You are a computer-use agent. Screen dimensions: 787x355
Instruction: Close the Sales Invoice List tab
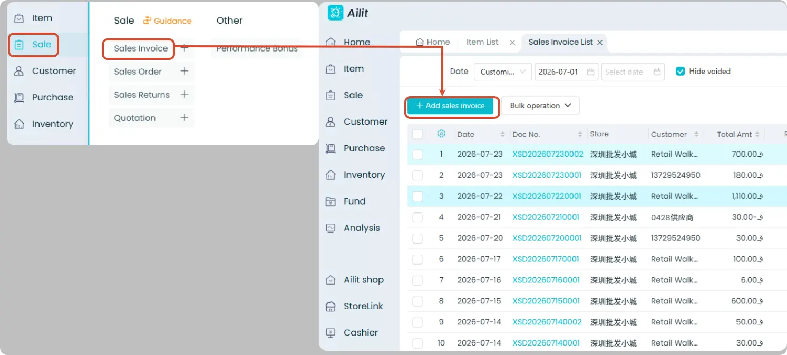pyautogui.click(x=599, y=43)
